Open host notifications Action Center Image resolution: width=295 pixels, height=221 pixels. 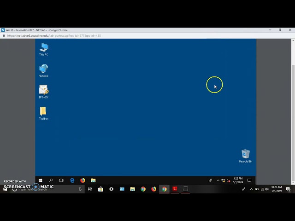click(289, 189)
